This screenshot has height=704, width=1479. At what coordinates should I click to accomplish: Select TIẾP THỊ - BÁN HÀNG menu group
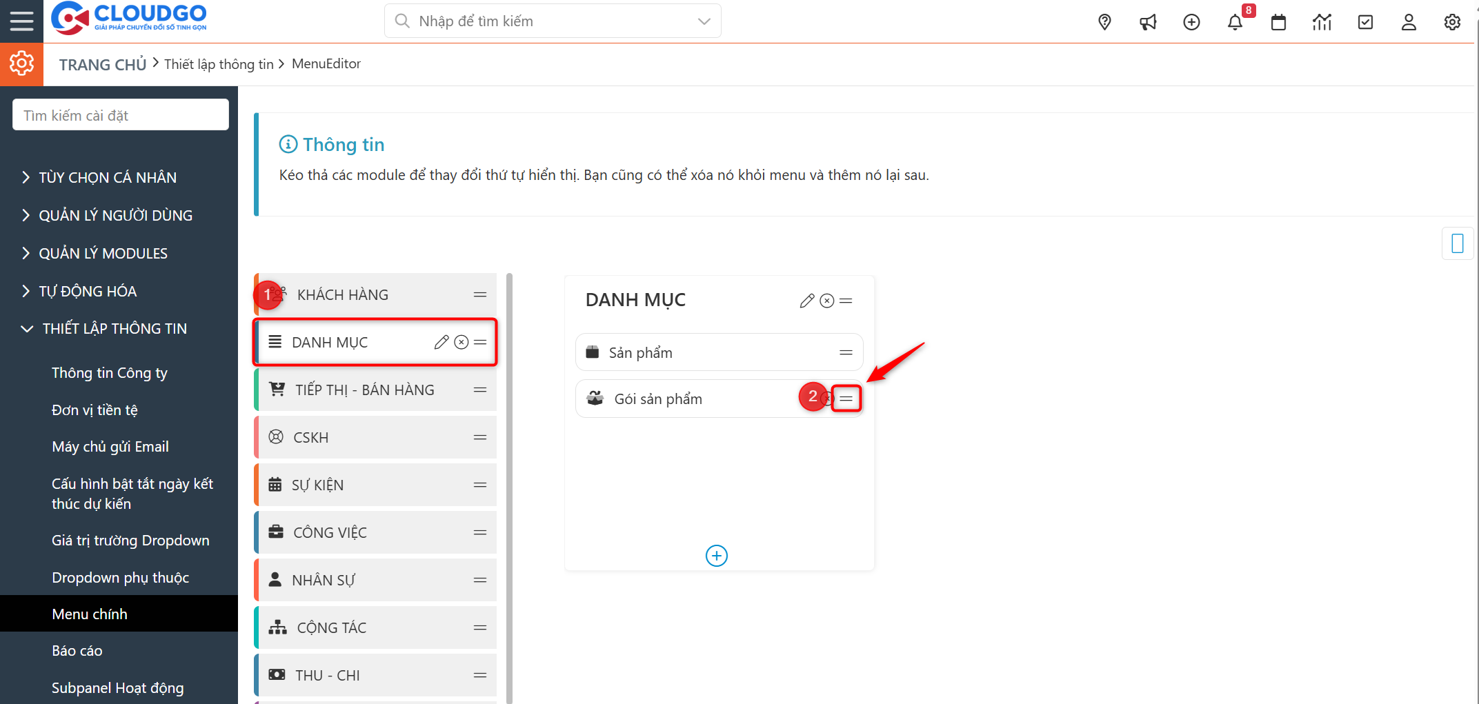(x=365, y=390)
